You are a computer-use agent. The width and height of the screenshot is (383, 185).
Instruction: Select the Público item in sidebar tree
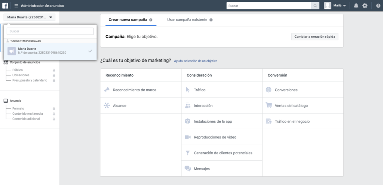point(18,70)
